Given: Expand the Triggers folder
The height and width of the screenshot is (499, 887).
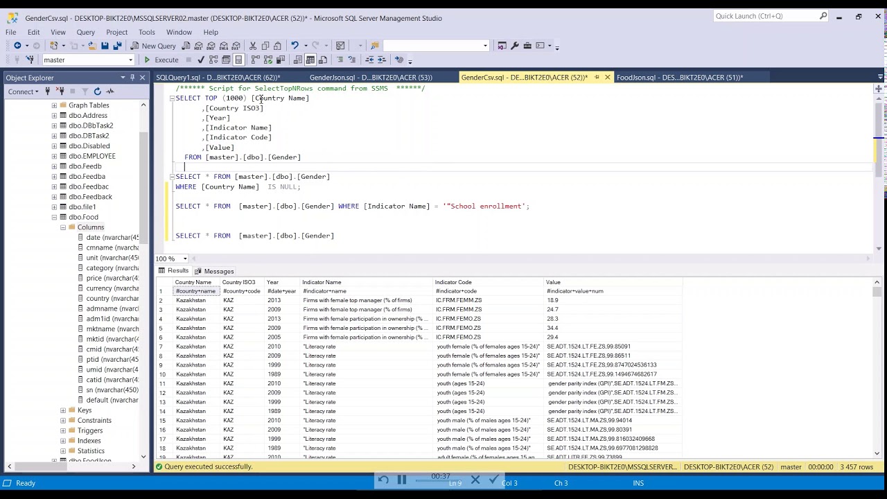Looking at the screenshot, I should pos(63,430).
